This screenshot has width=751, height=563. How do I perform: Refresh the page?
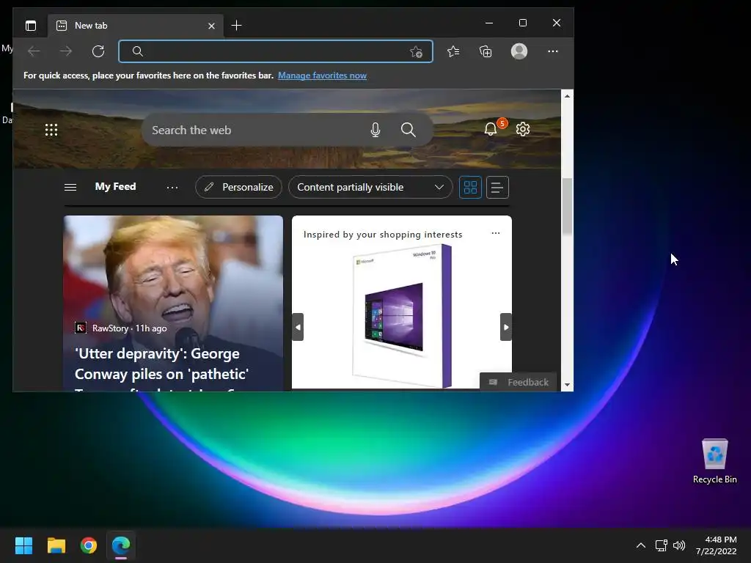pyautogui.click(x=98, y=51)
